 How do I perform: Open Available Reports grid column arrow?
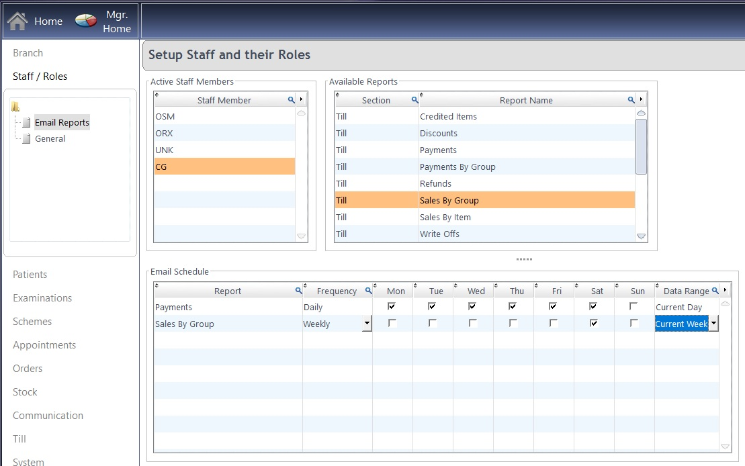[x=641, y=99]
